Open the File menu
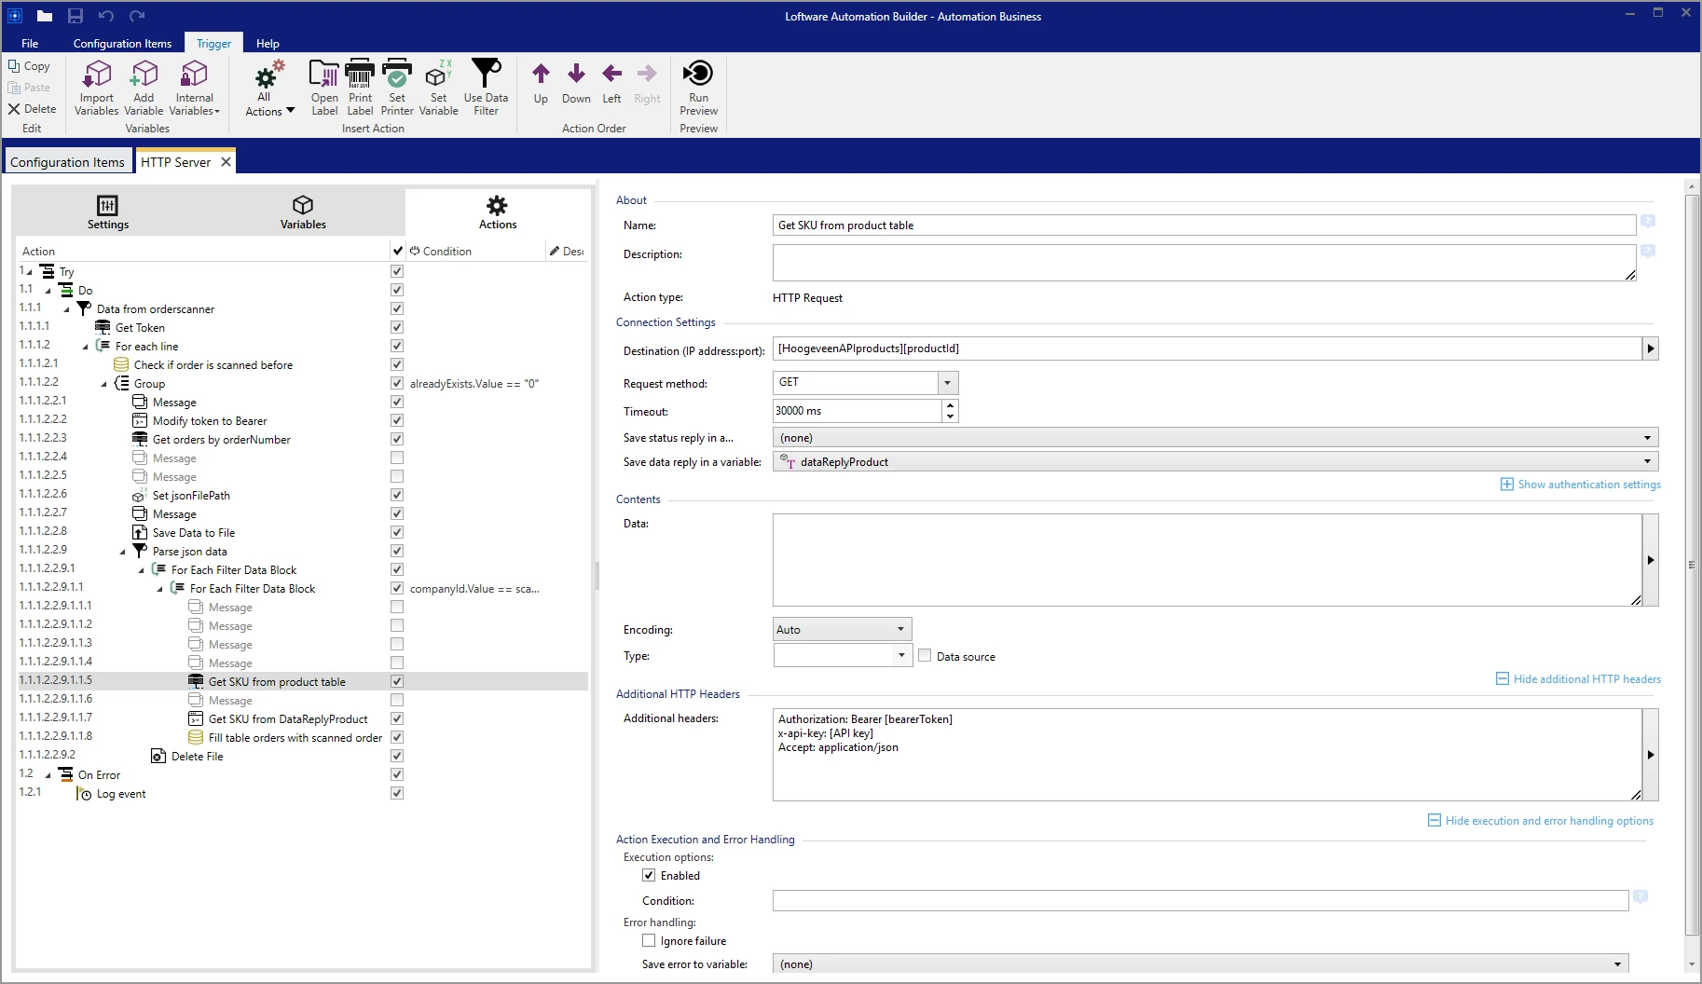This screenshot has height=984, width=1702. point(30,43)
